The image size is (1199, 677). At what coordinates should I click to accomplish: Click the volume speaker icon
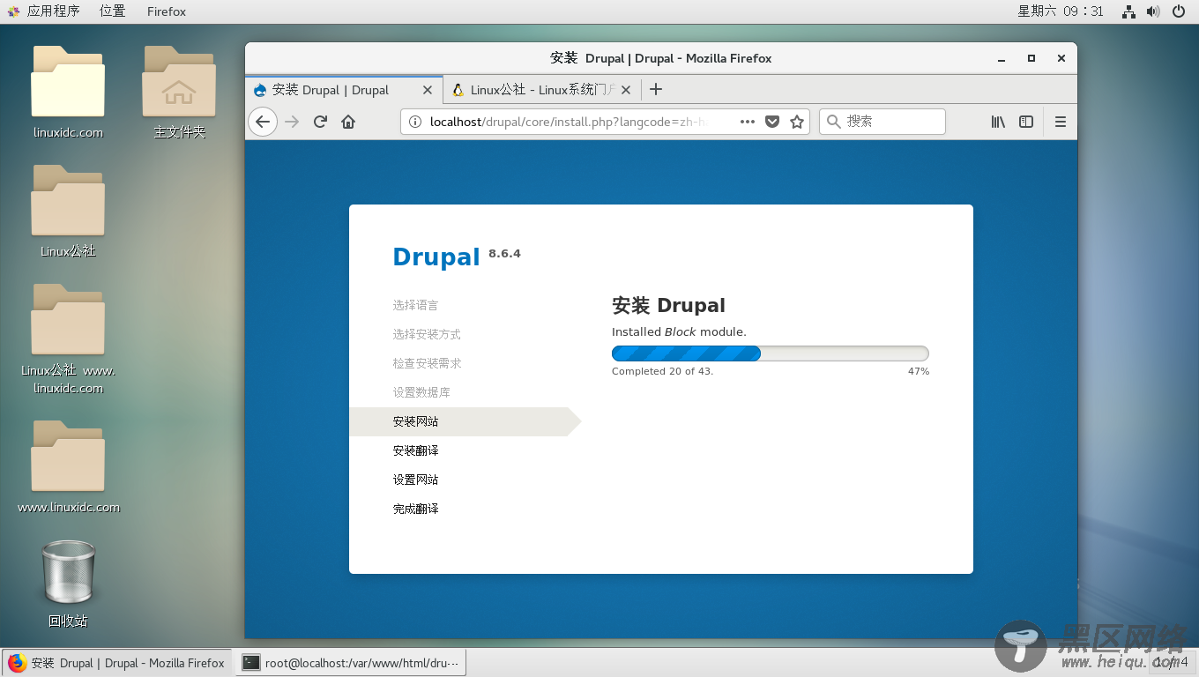[1153, 11]
